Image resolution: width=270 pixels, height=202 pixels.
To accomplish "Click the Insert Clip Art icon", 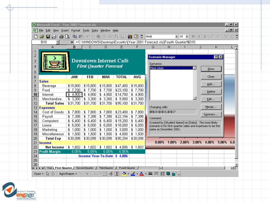I will (x=117, y=174).
